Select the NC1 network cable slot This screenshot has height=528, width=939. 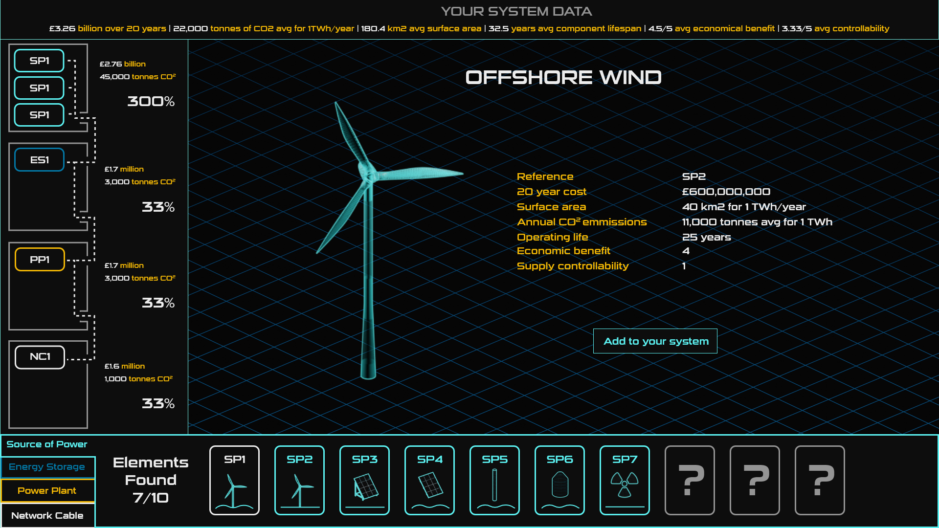(x=40, y=357)
